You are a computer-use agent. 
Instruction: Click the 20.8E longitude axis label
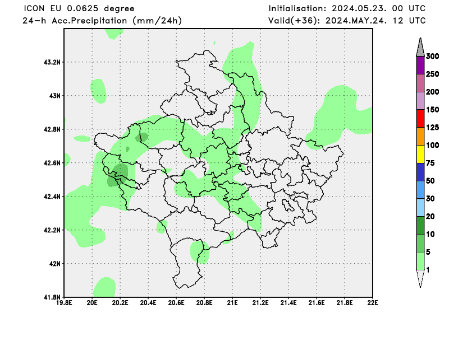click(204, 302)
